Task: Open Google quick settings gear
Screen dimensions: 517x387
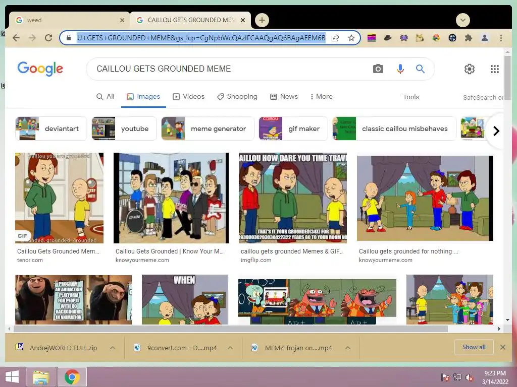Action: click(x=470, y=69)
